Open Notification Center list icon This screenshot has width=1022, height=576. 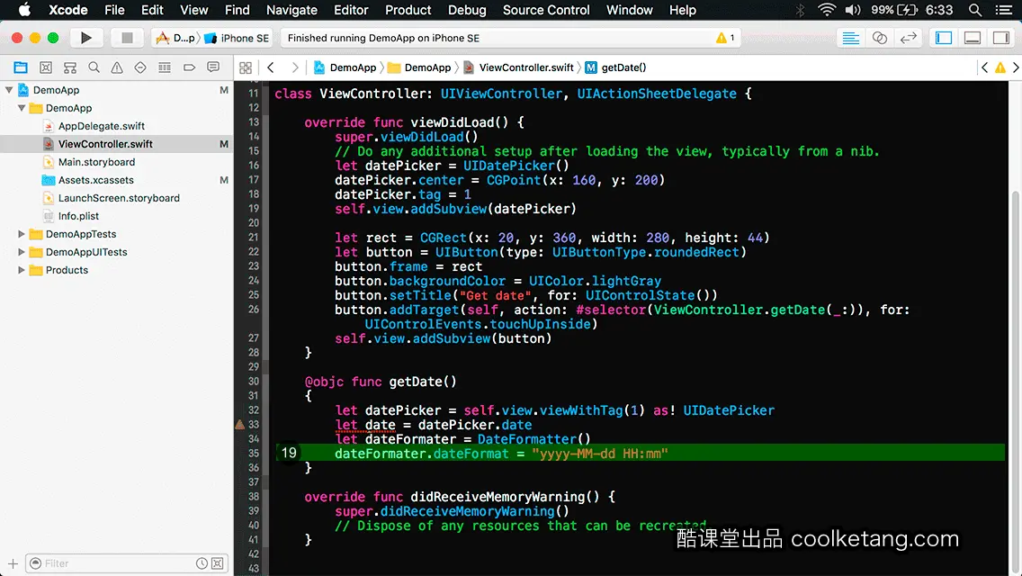click(1004, 10)
